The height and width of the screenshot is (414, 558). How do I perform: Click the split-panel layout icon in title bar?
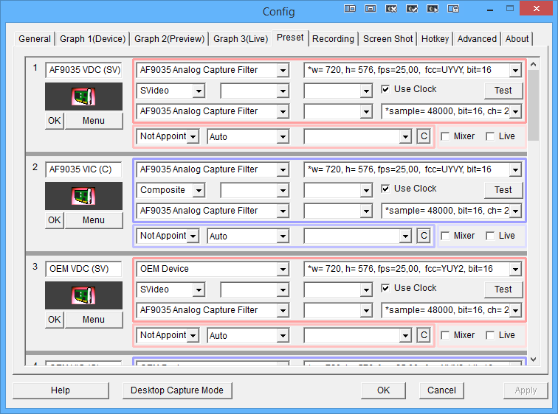coord(350,9)
